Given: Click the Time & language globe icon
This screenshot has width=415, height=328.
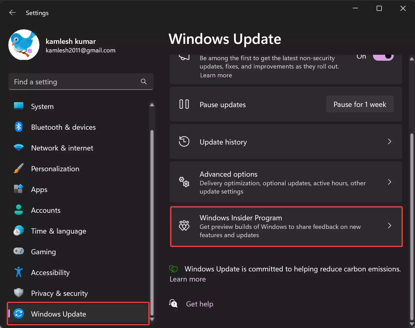Looking at the screenshot, I should [19, 231].
